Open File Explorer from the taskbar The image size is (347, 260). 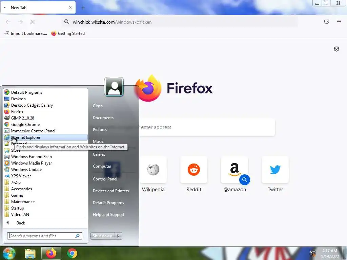click(x=30, y=253)
